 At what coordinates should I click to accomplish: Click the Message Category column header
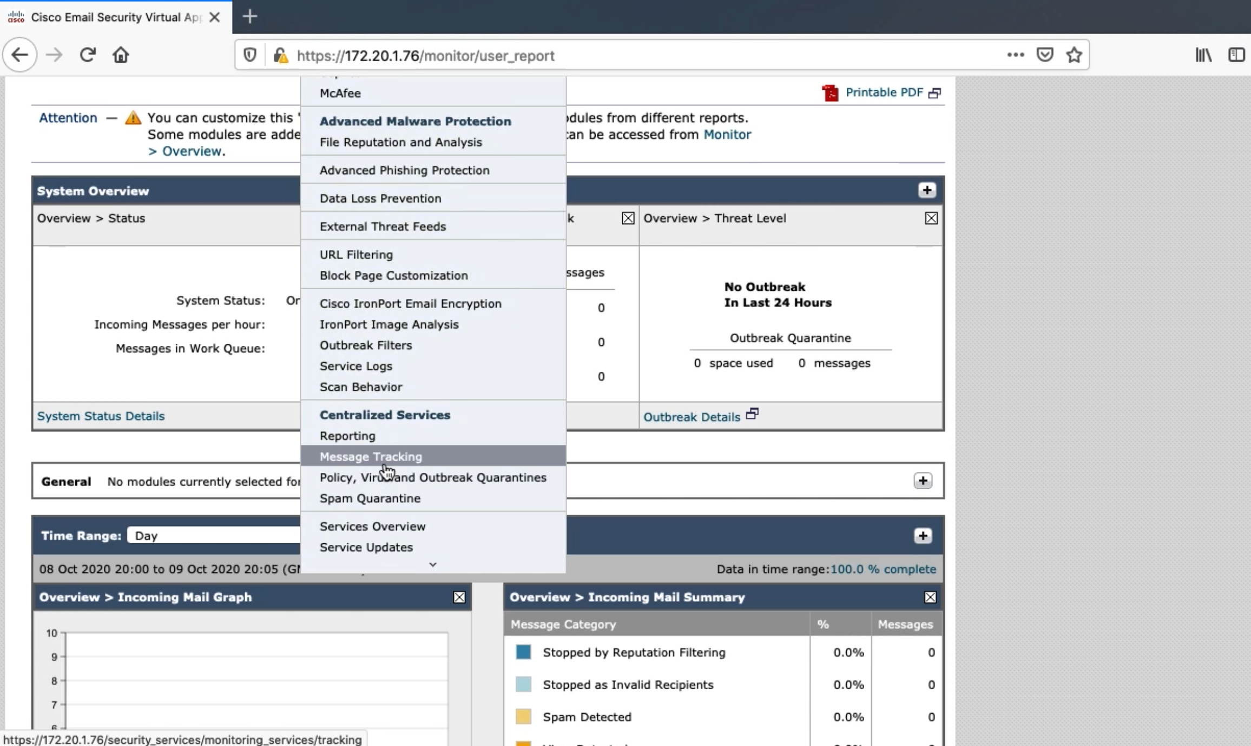click(563, 624)
